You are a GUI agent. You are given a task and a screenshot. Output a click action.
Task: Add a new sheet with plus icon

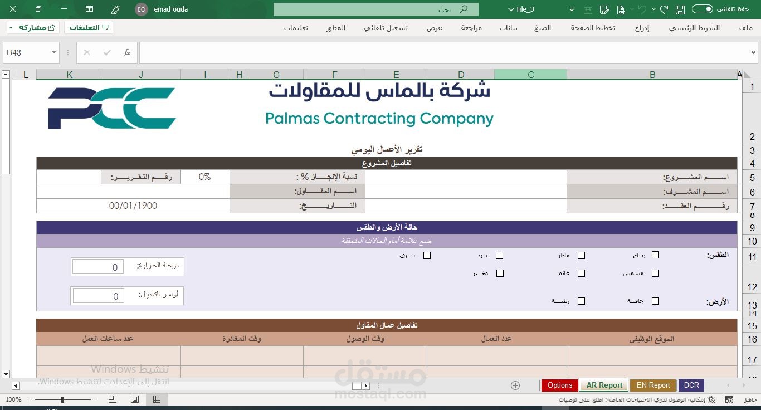point(515,385)
